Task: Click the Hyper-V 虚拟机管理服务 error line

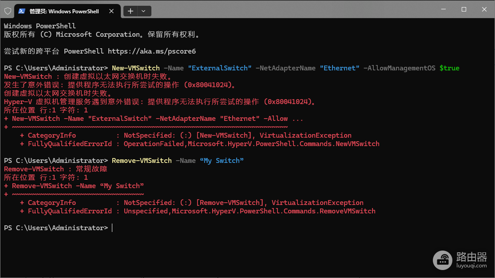Action: click(160, 102)
